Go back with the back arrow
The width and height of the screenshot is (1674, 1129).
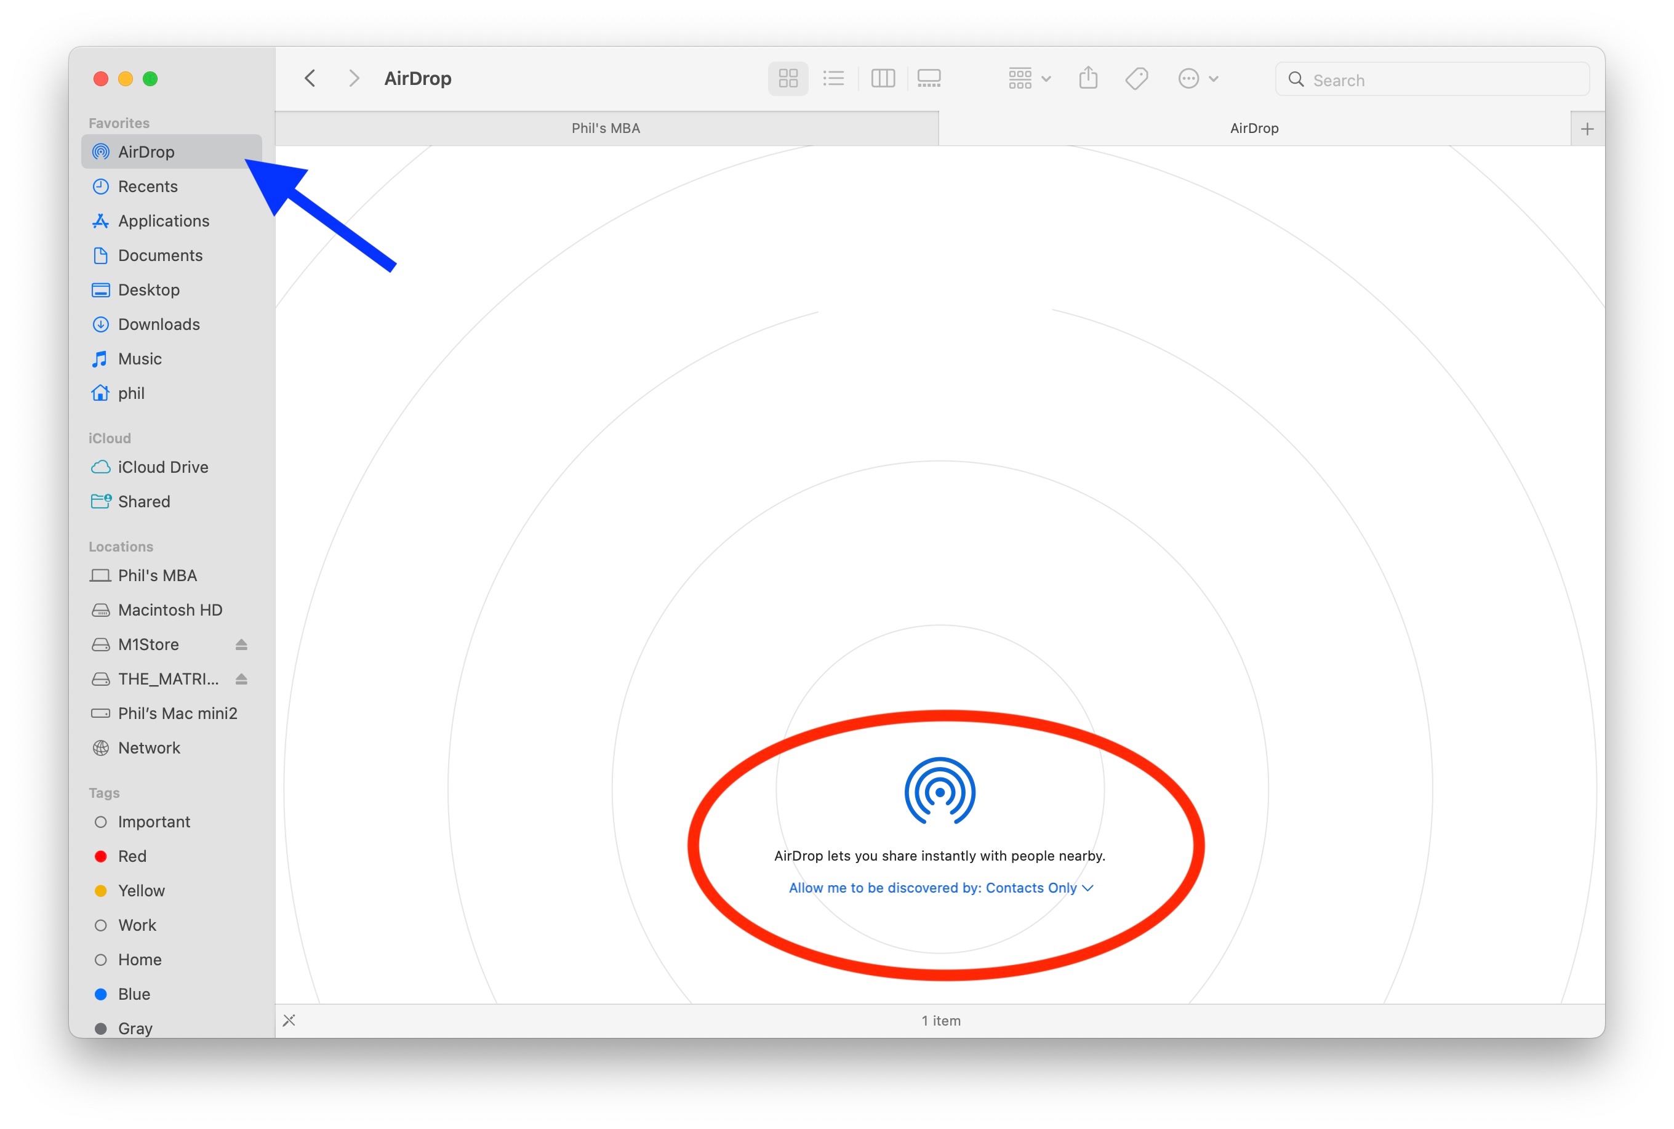tap(310, 78)
